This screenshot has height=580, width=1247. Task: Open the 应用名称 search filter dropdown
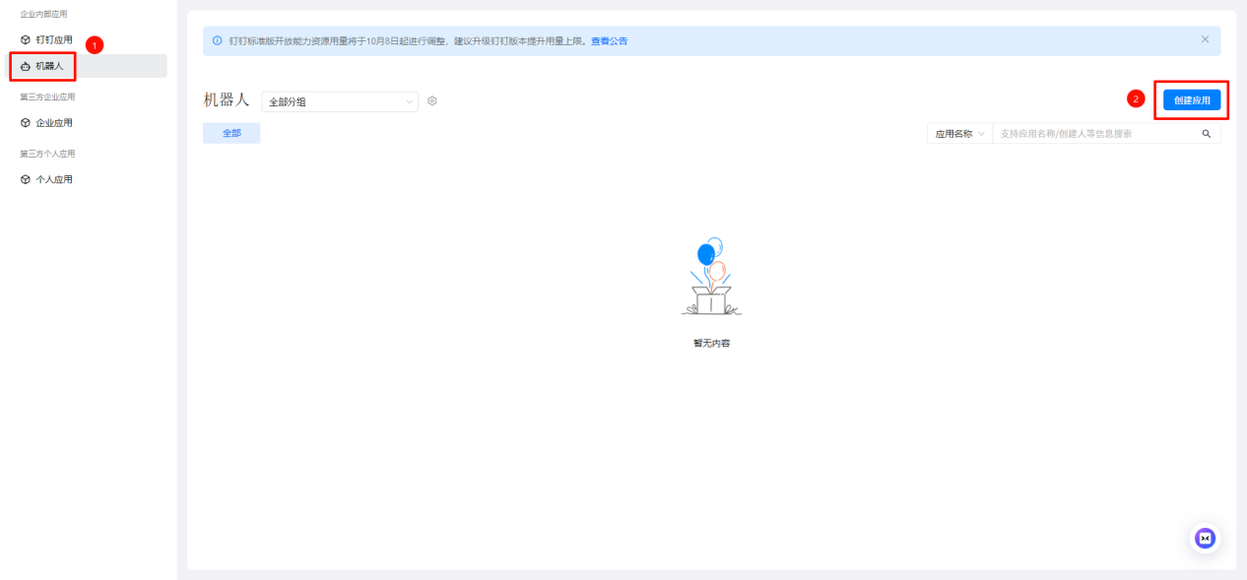click(958, 133)
